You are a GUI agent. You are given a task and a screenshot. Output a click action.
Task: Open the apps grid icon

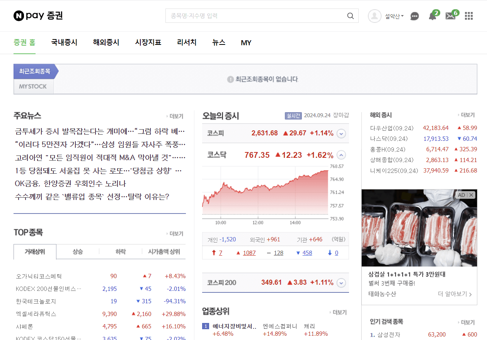click(468, 16)
